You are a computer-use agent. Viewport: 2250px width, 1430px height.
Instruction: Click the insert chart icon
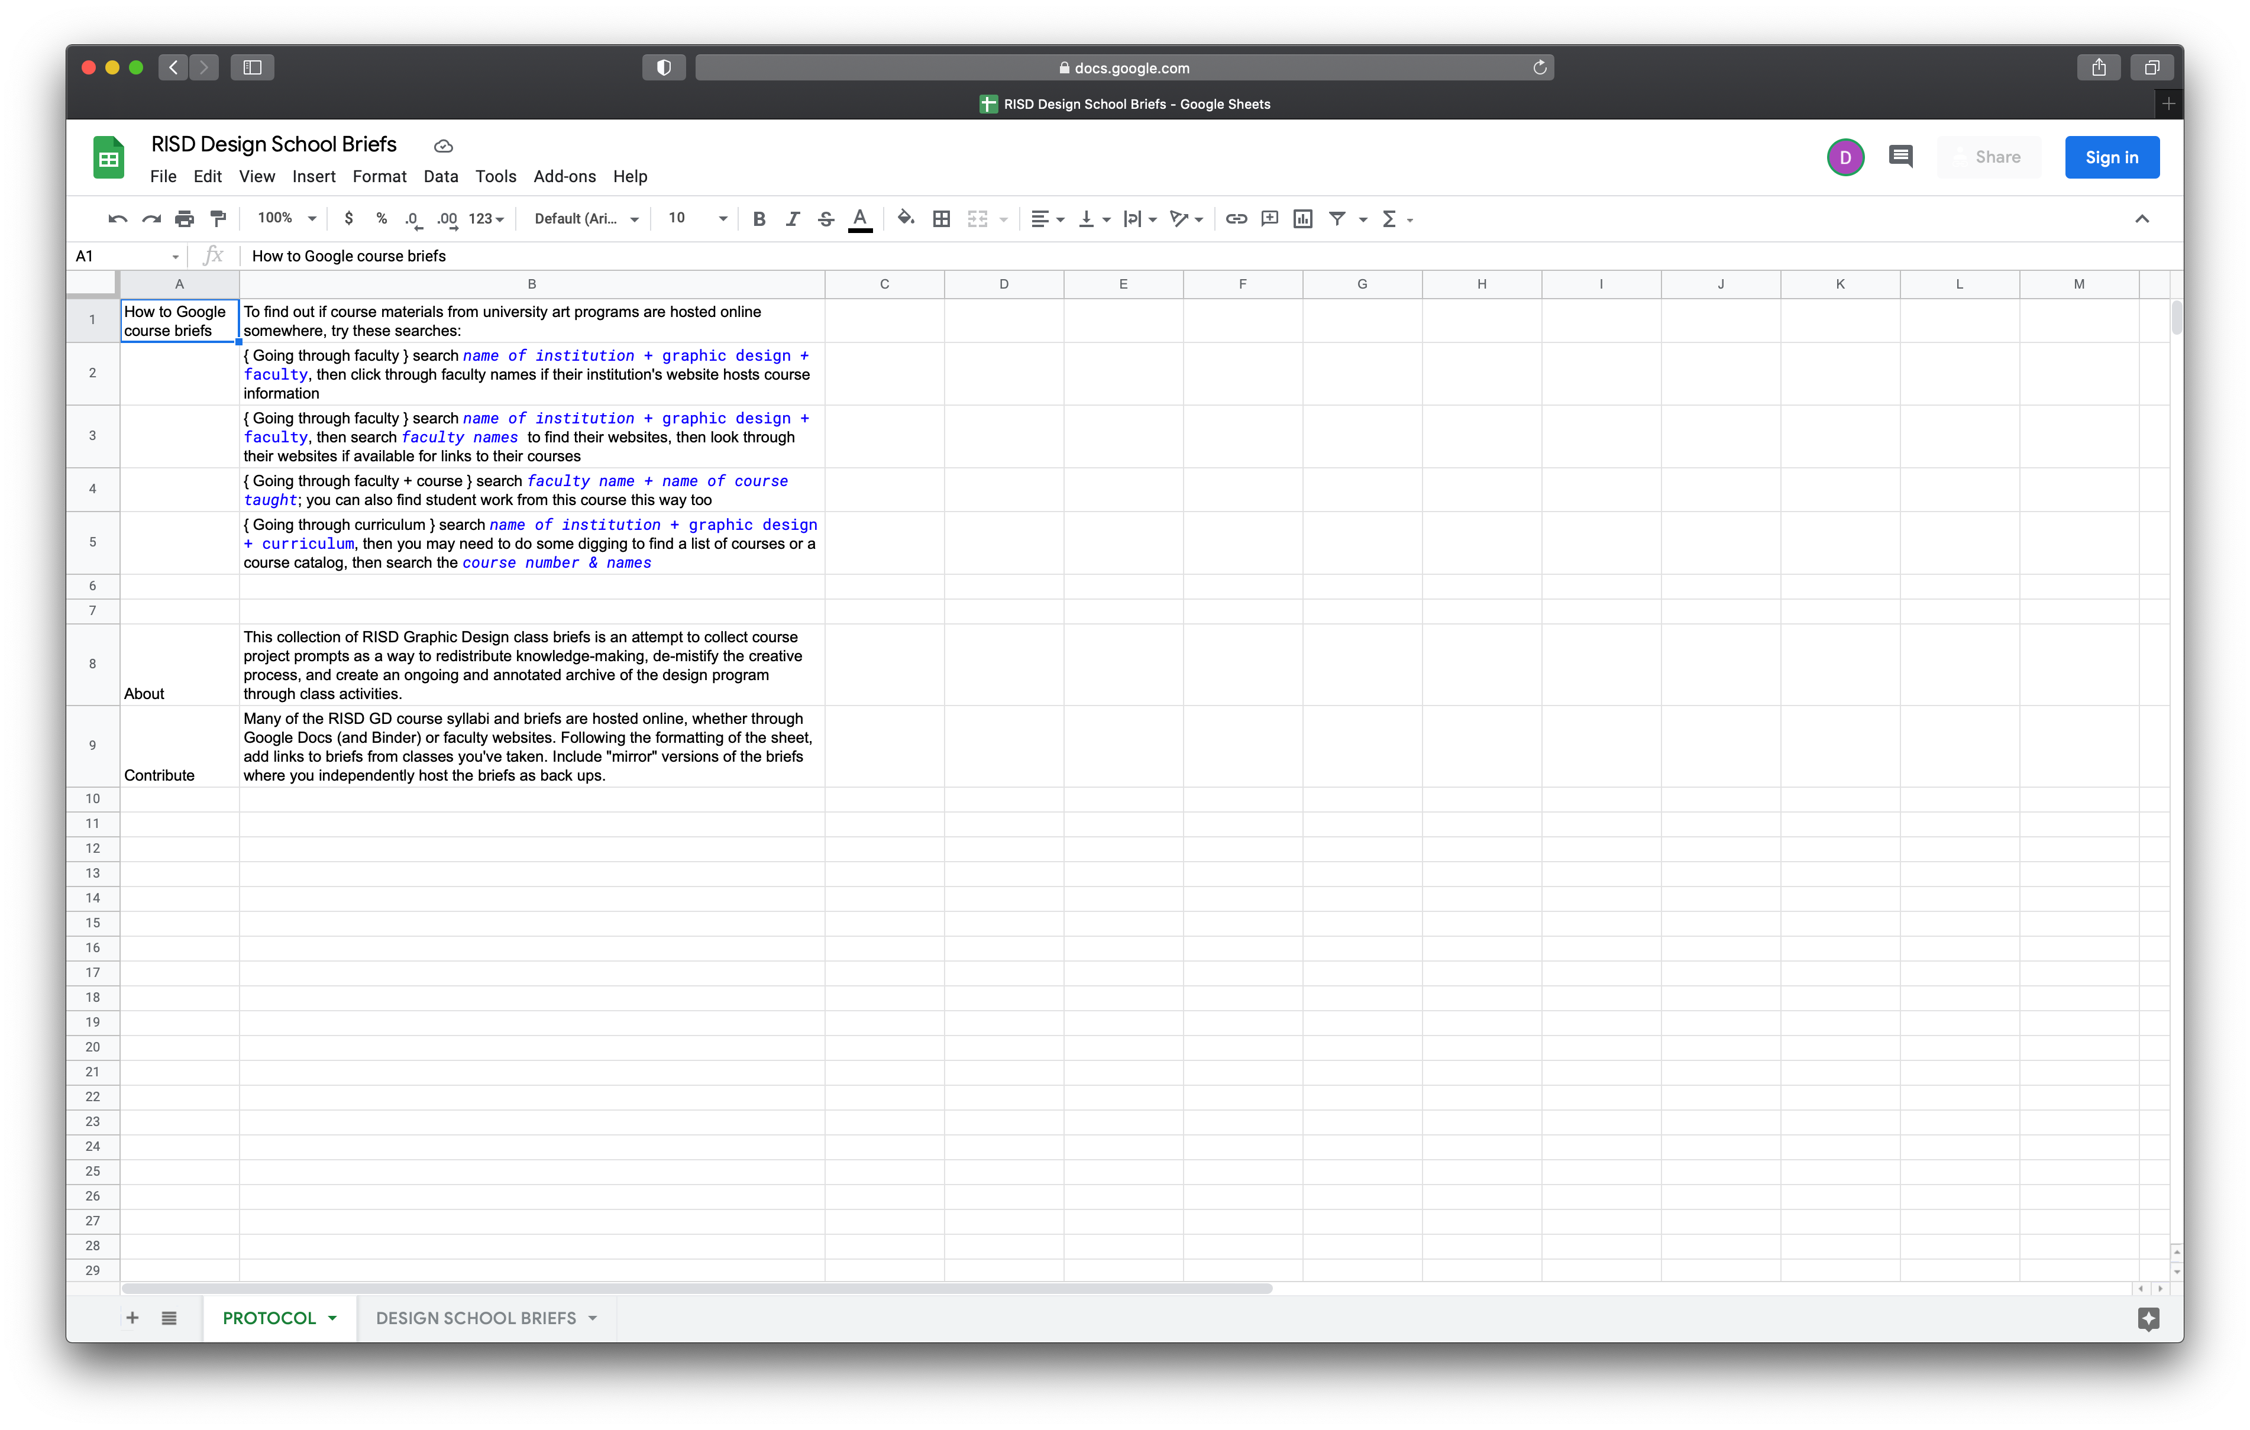coord(1304,219)
